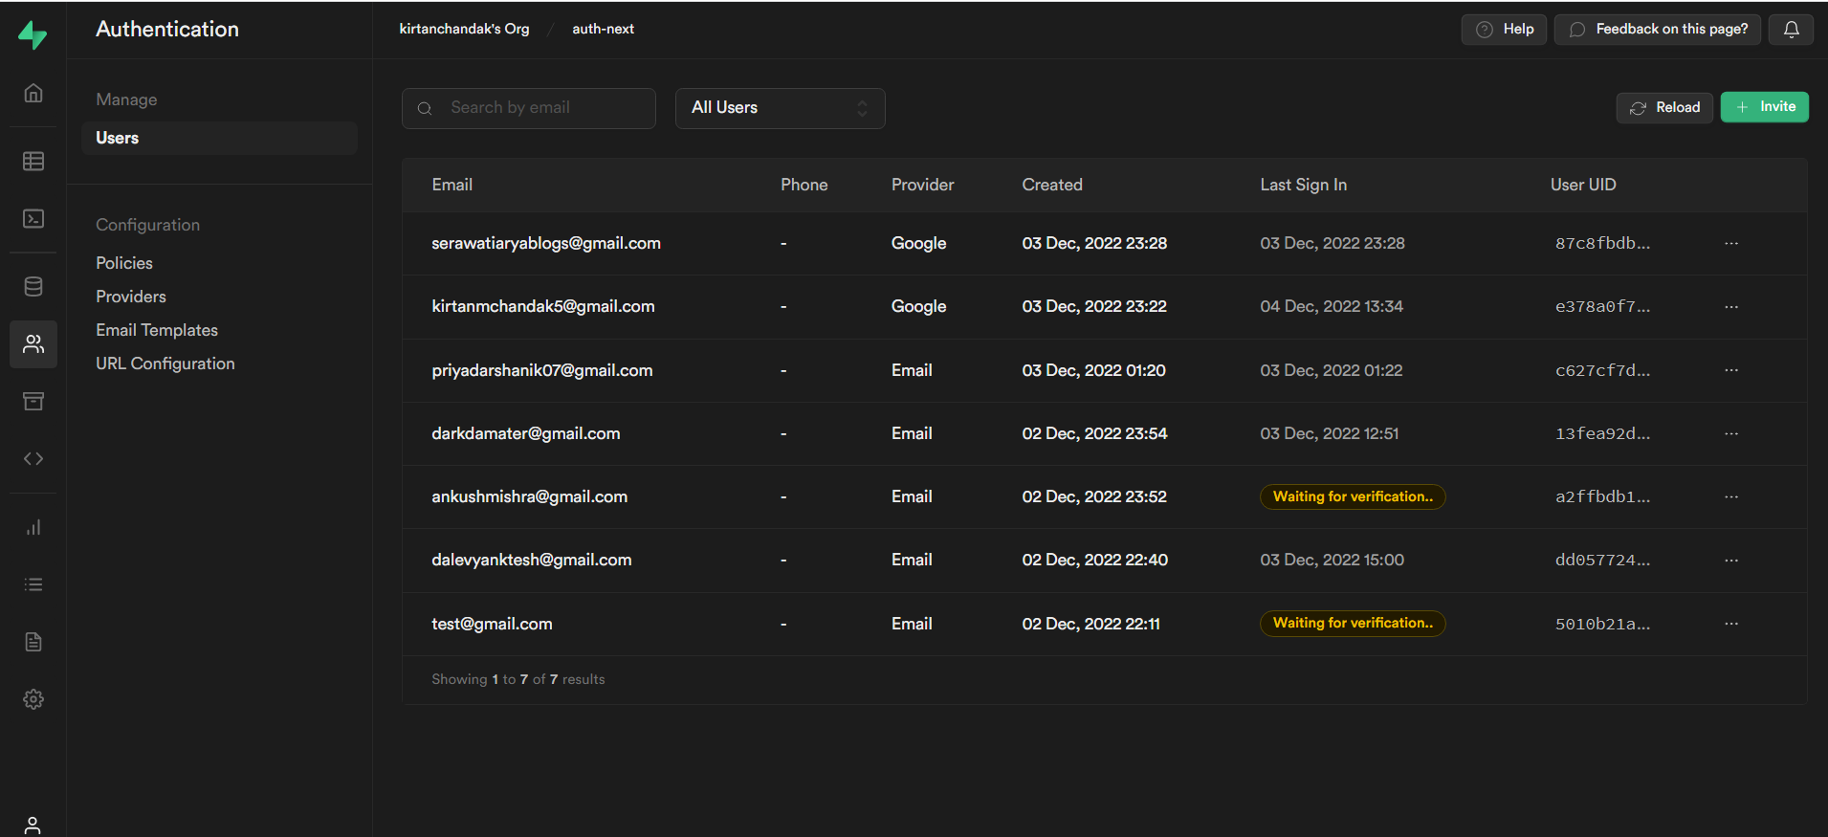Open Policies configuration page
This screenshot has width=1828, height=837.
point(124,263)
